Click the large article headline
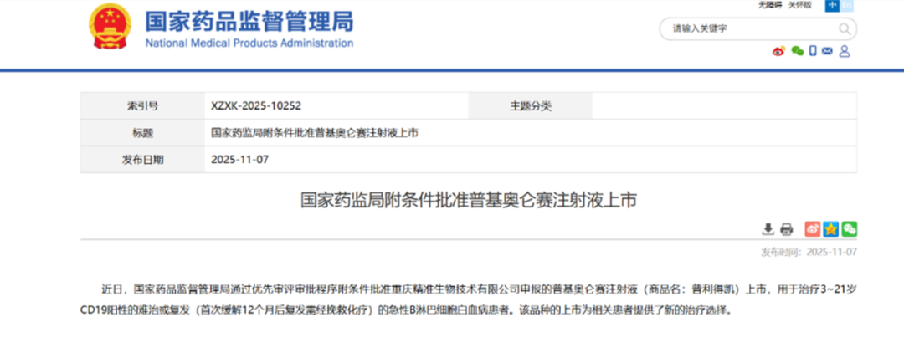This screenshot has width=904, height=353. click(x=468, y=201)
